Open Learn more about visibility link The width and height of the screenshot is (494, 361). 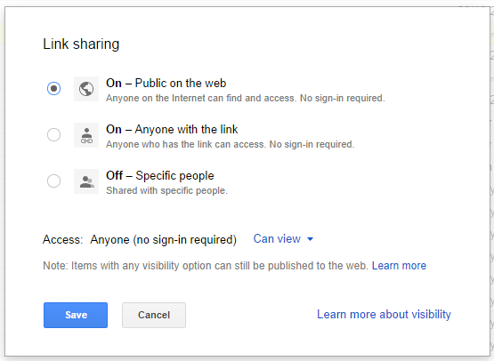(x=384, y=315)
